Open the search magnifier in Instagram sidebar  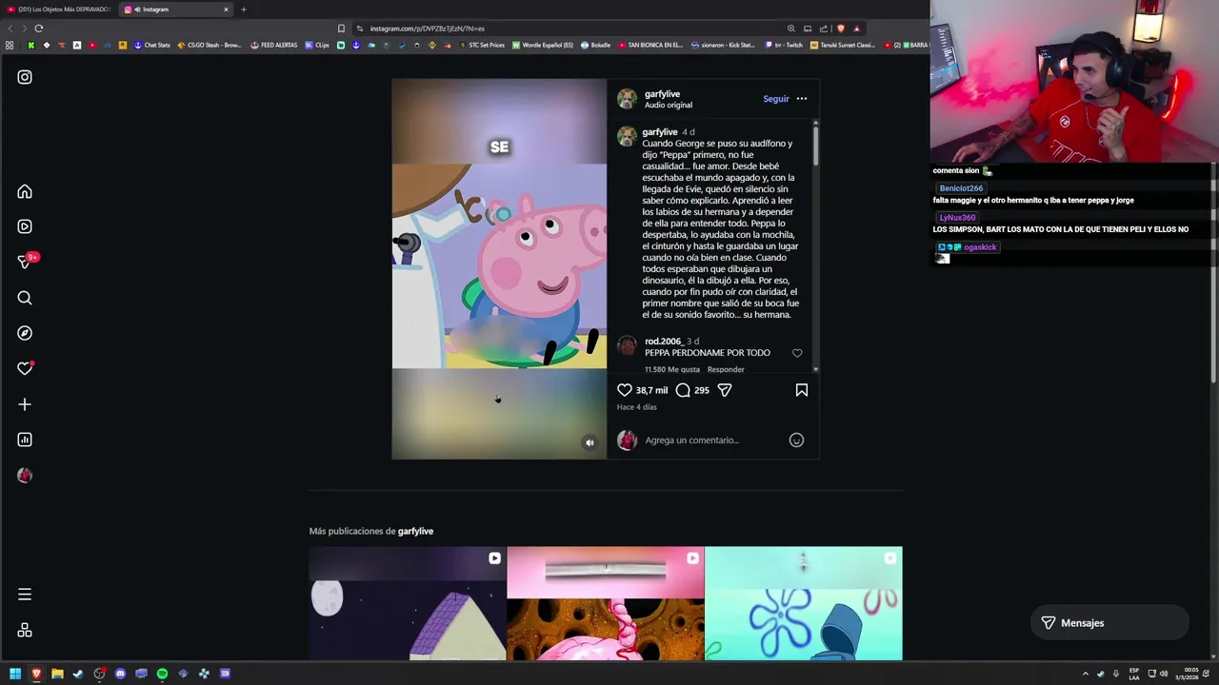point(25,298)
